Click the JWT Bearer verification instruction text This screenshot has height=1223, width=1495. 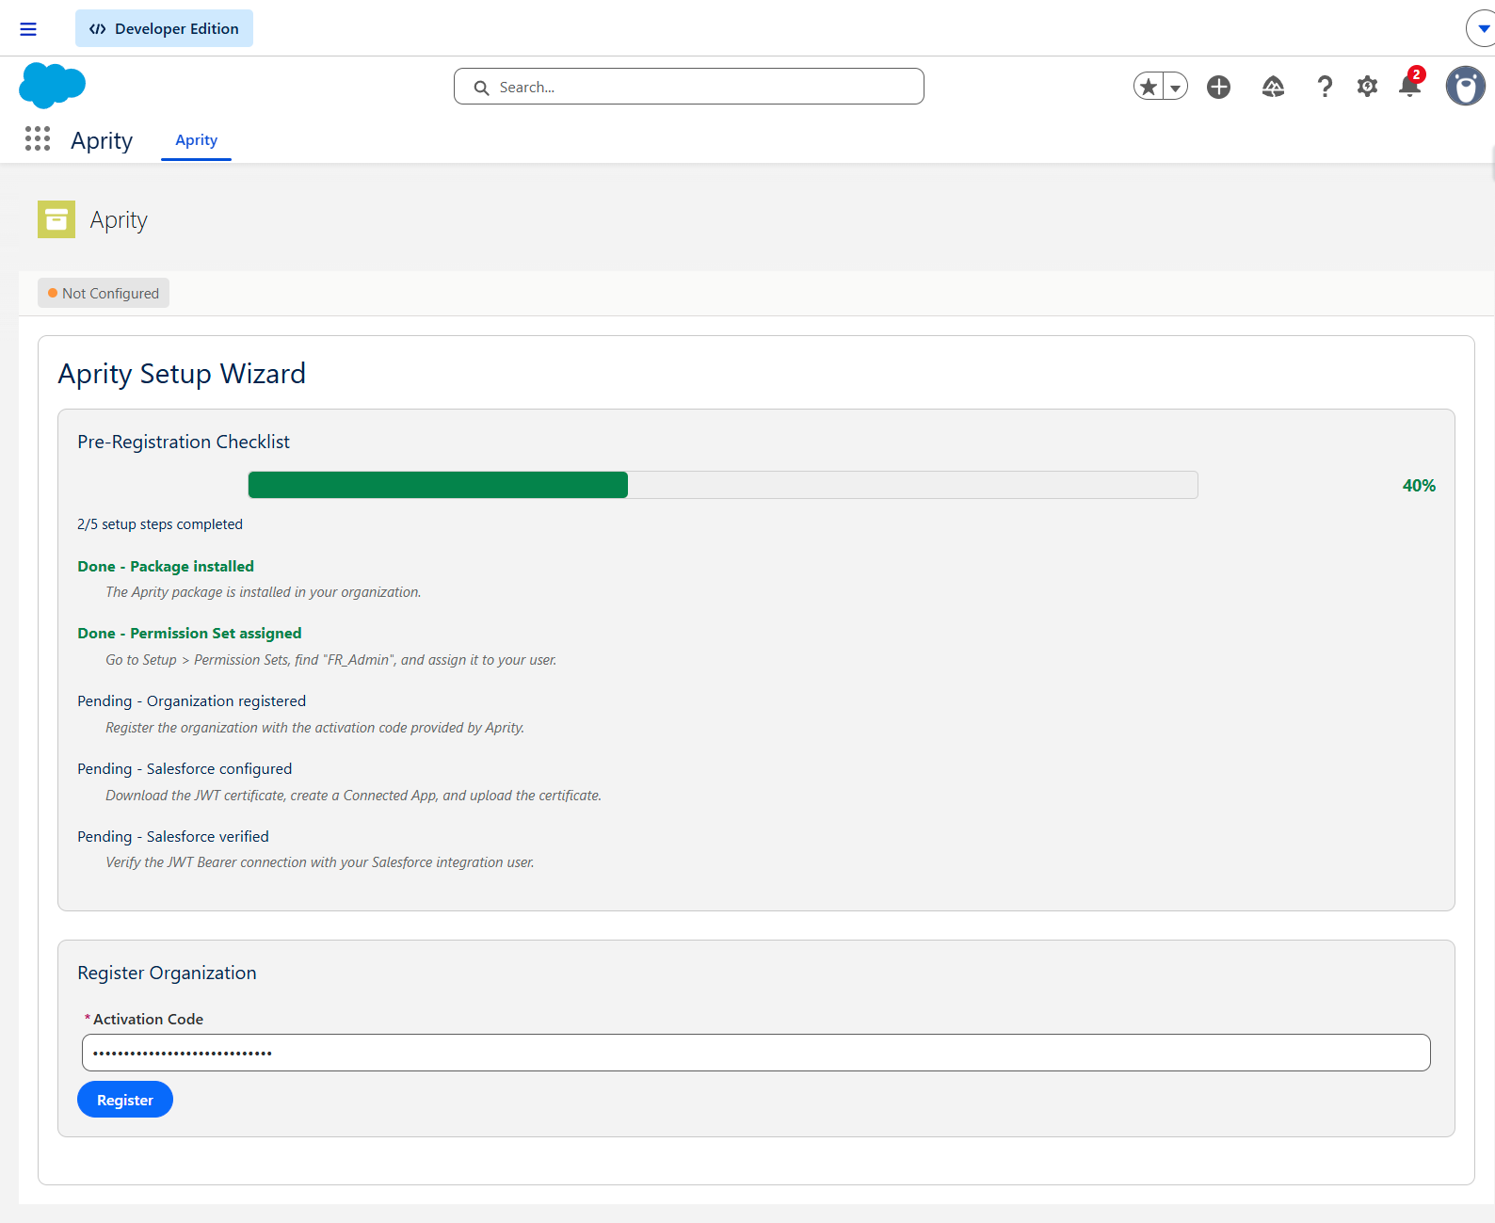click(319, 862)
